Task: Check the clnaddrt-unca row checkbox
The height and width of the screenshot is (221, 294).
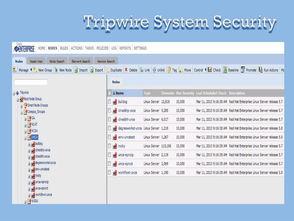Action: point(109,119)
